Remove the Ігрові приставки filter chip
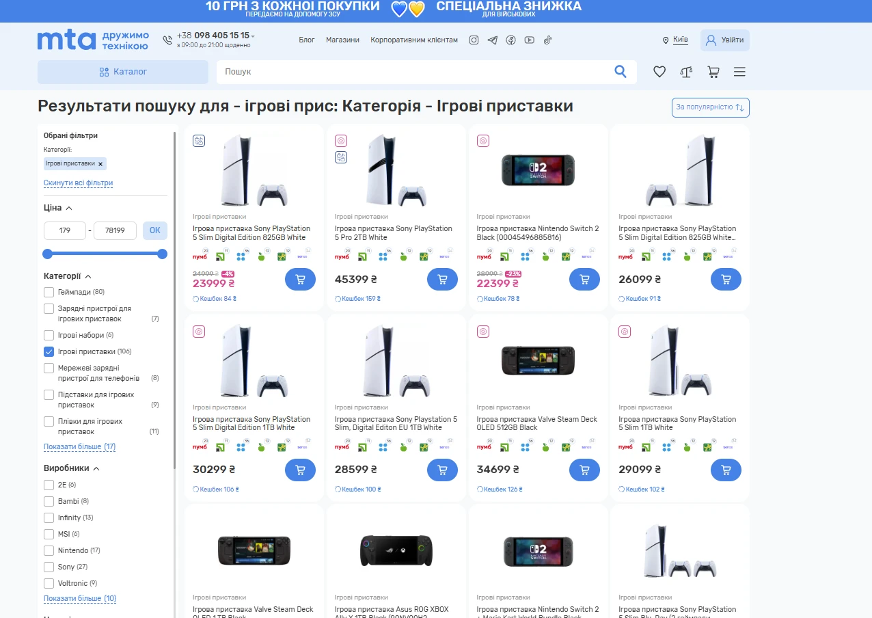Screen dimensions: 872x618 tap(100, 164)
